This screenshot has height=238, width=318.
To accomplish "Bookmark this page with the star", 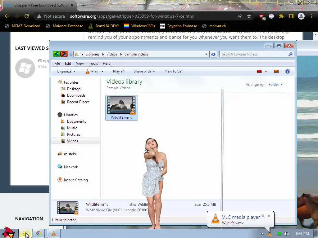I will click(249, 16).
